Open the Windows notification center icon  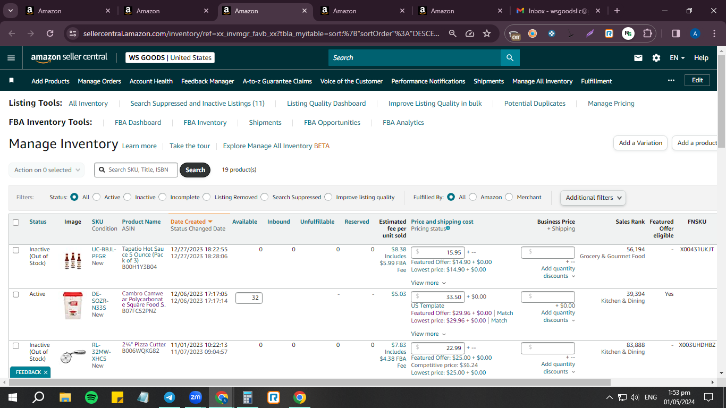(708, 397)
